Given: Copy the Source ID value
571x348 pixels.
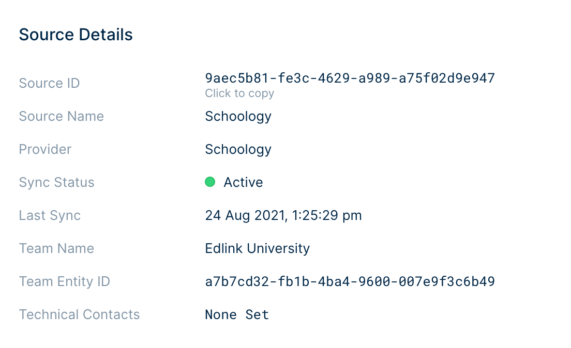Looking at the screenshot, I should (350, 78).
